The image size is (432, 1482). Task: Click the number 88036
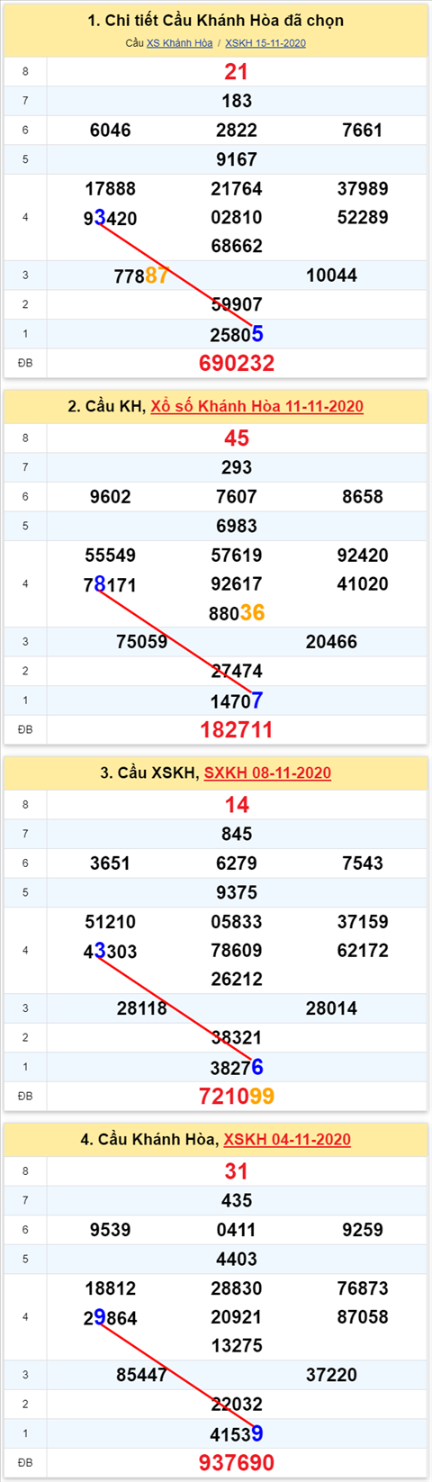(237, 613)
